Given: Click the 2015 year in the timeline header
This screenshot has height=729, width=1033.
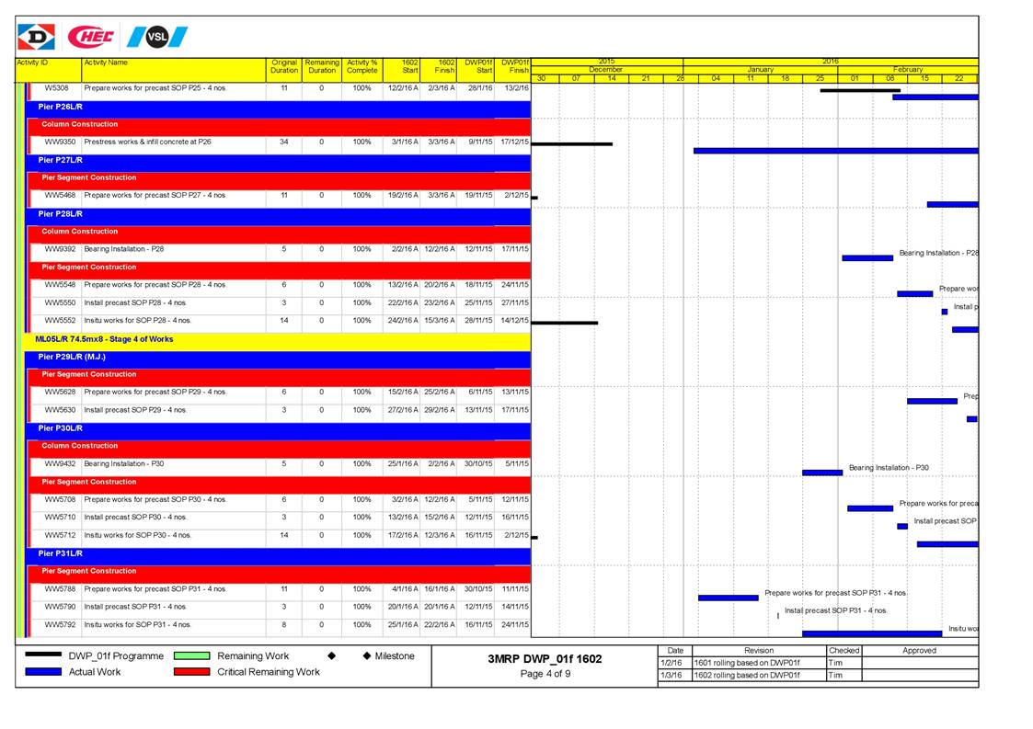Looking at the screenshot, I should click(x=606, y=62).
